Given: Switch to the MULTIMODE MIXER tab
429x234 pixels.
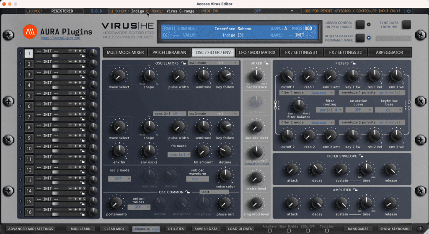Looking at the screenshot, I should (125, 52).
